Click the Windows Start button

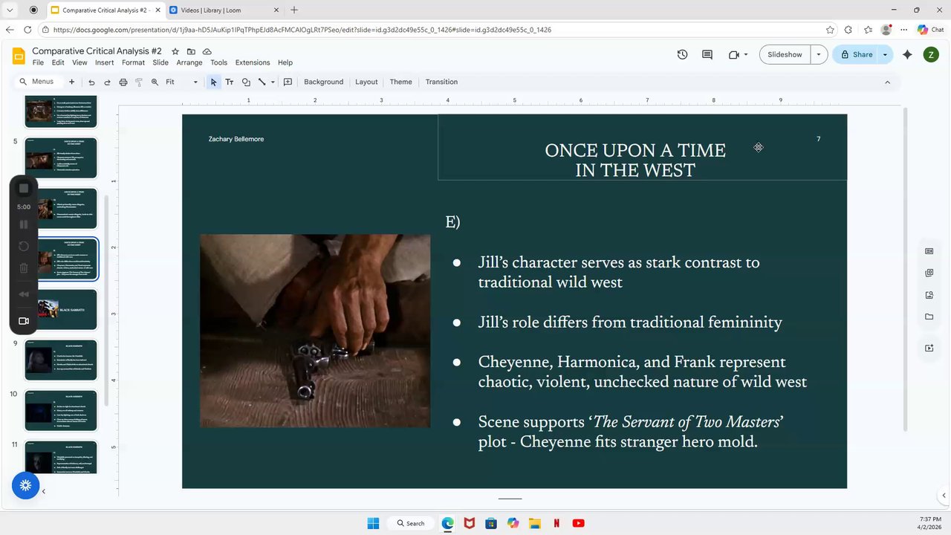[373, 523]
